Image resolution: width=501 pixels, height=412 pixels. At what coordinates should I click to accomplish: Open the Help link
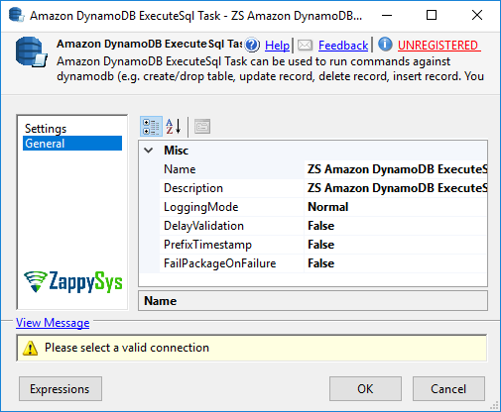click(277, 46)
